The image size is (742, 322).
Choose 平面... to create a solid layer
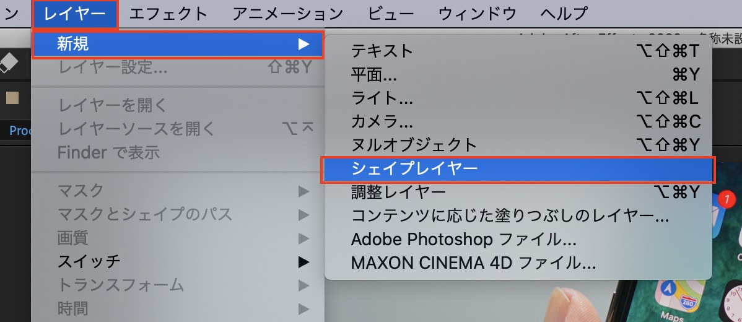518,74
